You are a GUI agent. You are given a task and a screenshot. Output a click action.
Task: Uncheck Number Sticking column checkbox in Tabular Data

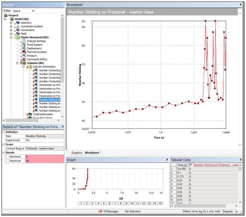point(191,165)
